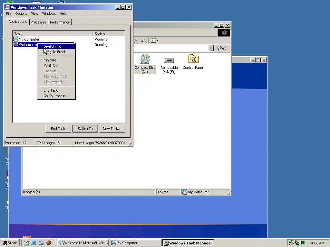This screenshot has width=330, height=247.
Task: Click Mem Usage: 79268K / 4037000K status text
Action: (100, 143)
